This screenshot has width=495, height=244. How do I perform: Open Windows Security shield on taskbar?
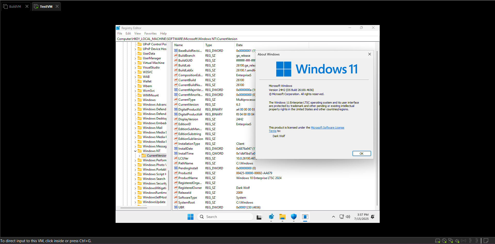294,217
